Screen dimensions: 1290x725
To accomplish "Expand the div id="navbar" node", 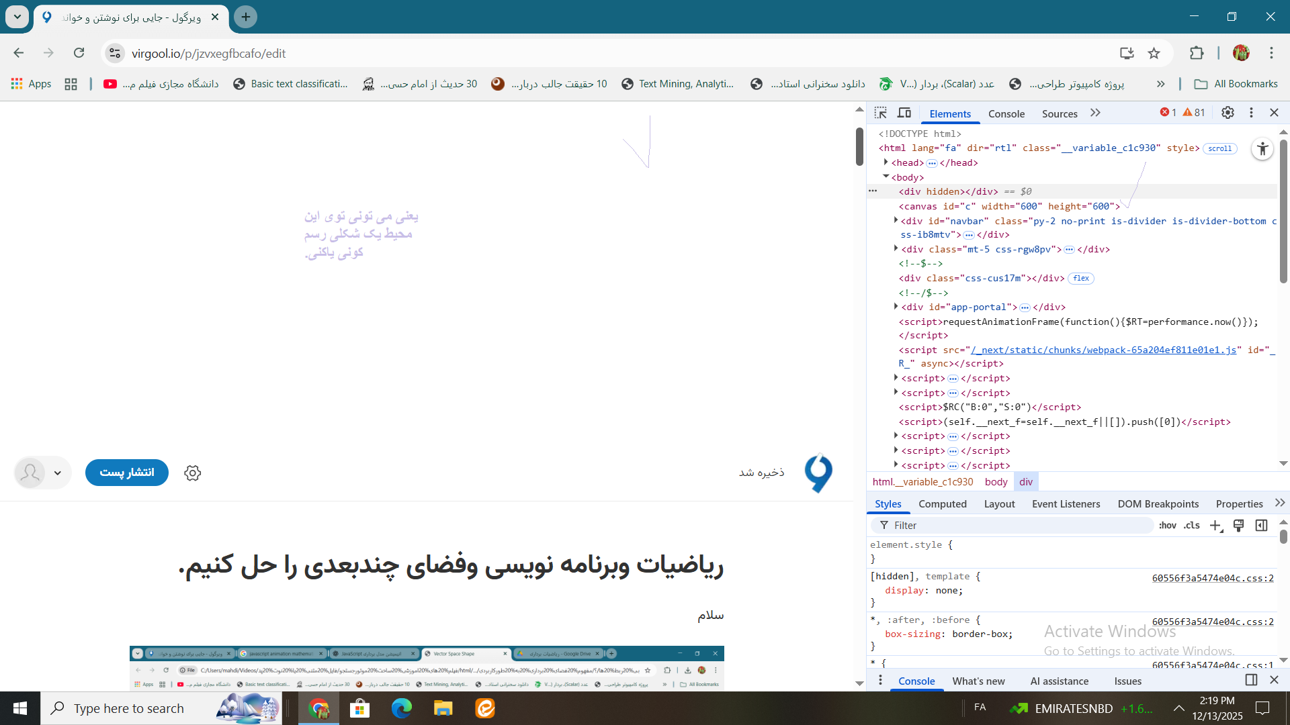I will click(896, 220).
